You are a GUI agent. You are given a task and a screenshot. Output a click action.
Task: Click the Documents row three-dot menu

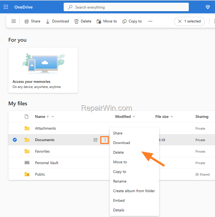(x=105, y=140)
